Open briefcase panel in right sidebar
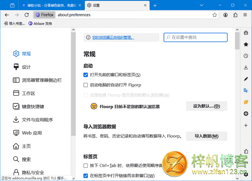 pyautogui.click(x=246, y=33)
